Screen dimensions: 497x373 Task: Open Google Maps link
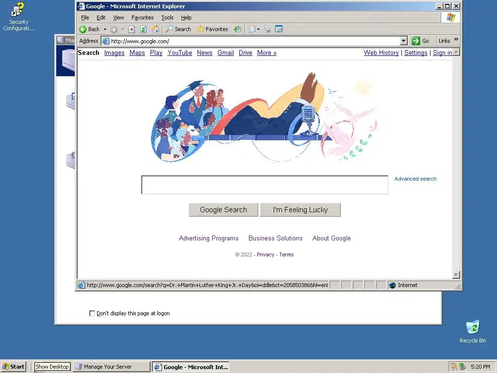pos(137,53)
